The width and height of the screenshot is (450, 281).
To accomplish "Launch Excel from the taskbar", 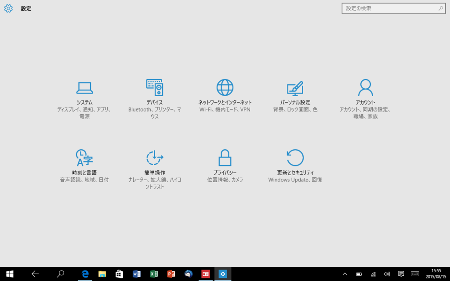I will coord(153,274).
